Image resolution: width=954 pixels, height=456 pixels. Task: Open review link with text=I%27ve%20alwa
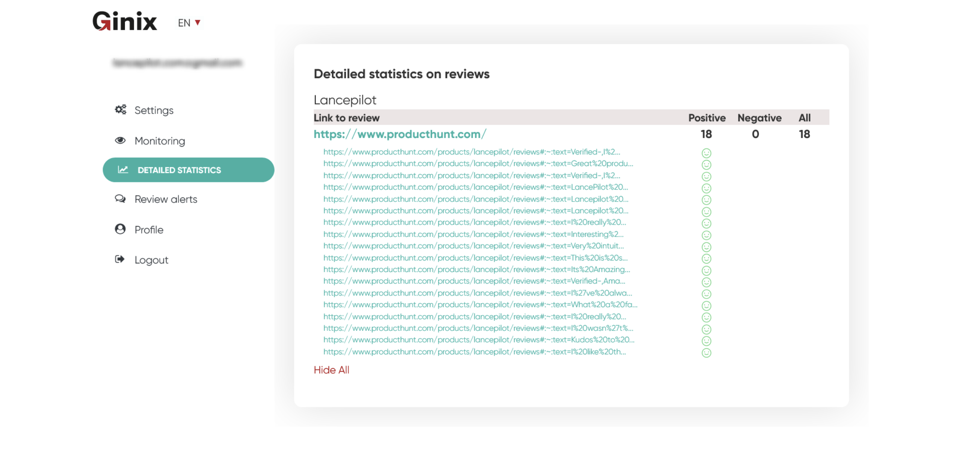coord(478,293)
